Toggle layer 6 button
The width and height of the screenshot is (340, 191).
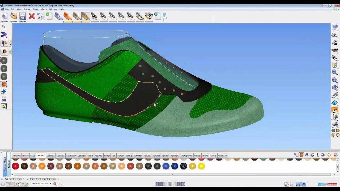[x=36, y=179]
